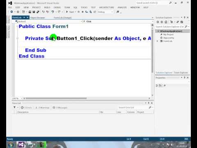The height and width of the screenshot is (148, 197).
Task: Toggle the 0 Errors filter
Action: point(26,108)
